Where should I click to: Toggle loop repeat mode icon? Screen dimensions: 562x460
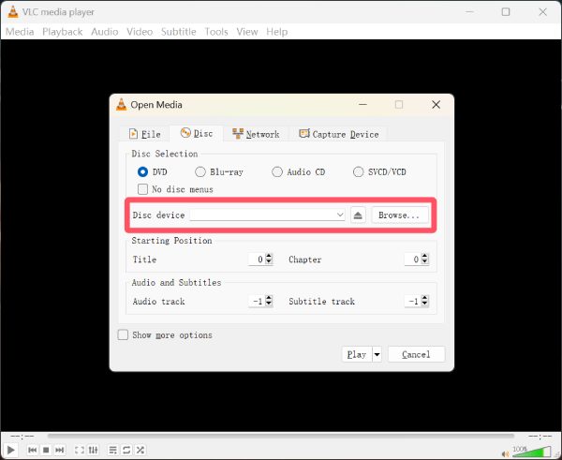pos(126,450)
